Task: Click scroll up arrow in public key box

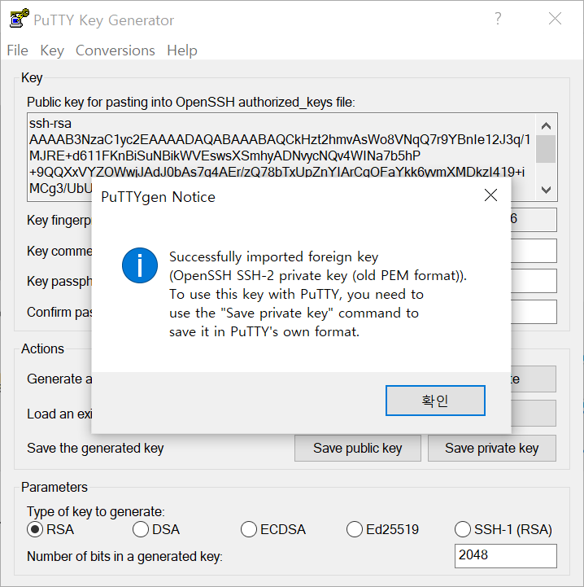Action: pos(547,125)
